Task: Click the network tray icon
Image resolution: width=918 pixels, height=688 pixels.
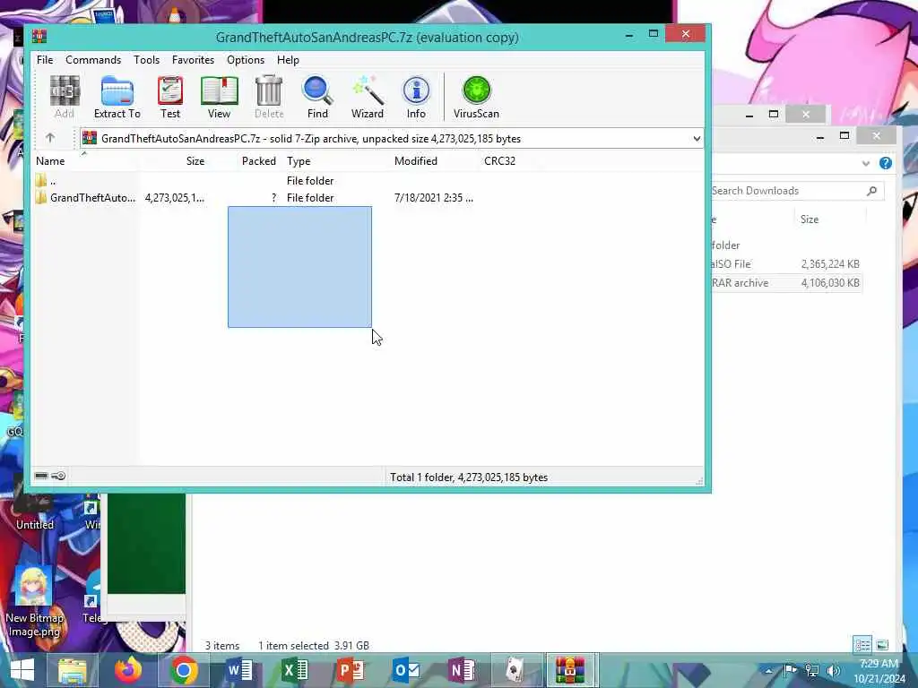Action: tap(812, 670)
